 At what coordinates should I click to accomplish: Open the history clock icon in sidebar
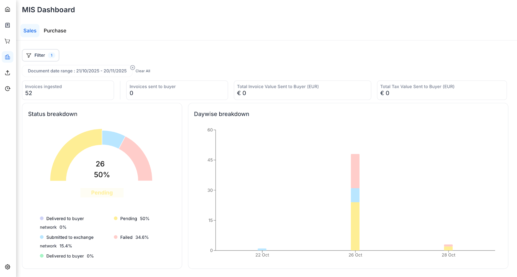[x=7, y=89]
